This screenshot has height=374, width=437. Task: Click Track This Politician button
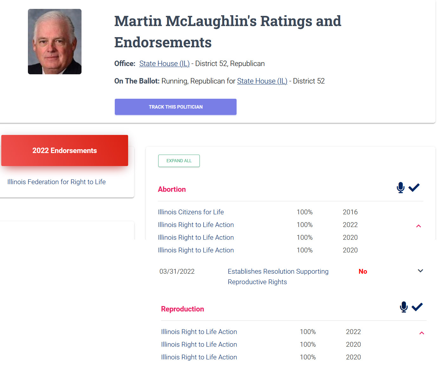pos(176,107)
